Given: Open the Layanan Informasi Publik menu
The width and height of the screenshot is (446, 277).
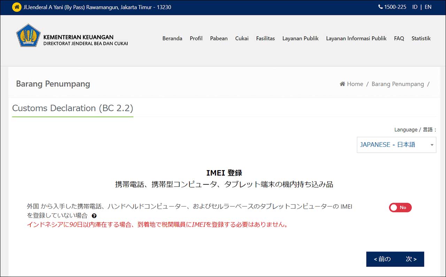Looking at the screenshot, I should 356,39.
